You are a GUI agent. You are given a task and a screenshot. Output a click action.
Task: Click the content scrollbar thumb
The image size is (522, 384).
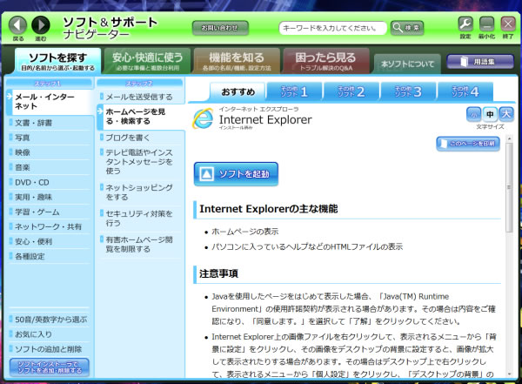(509, 186)
